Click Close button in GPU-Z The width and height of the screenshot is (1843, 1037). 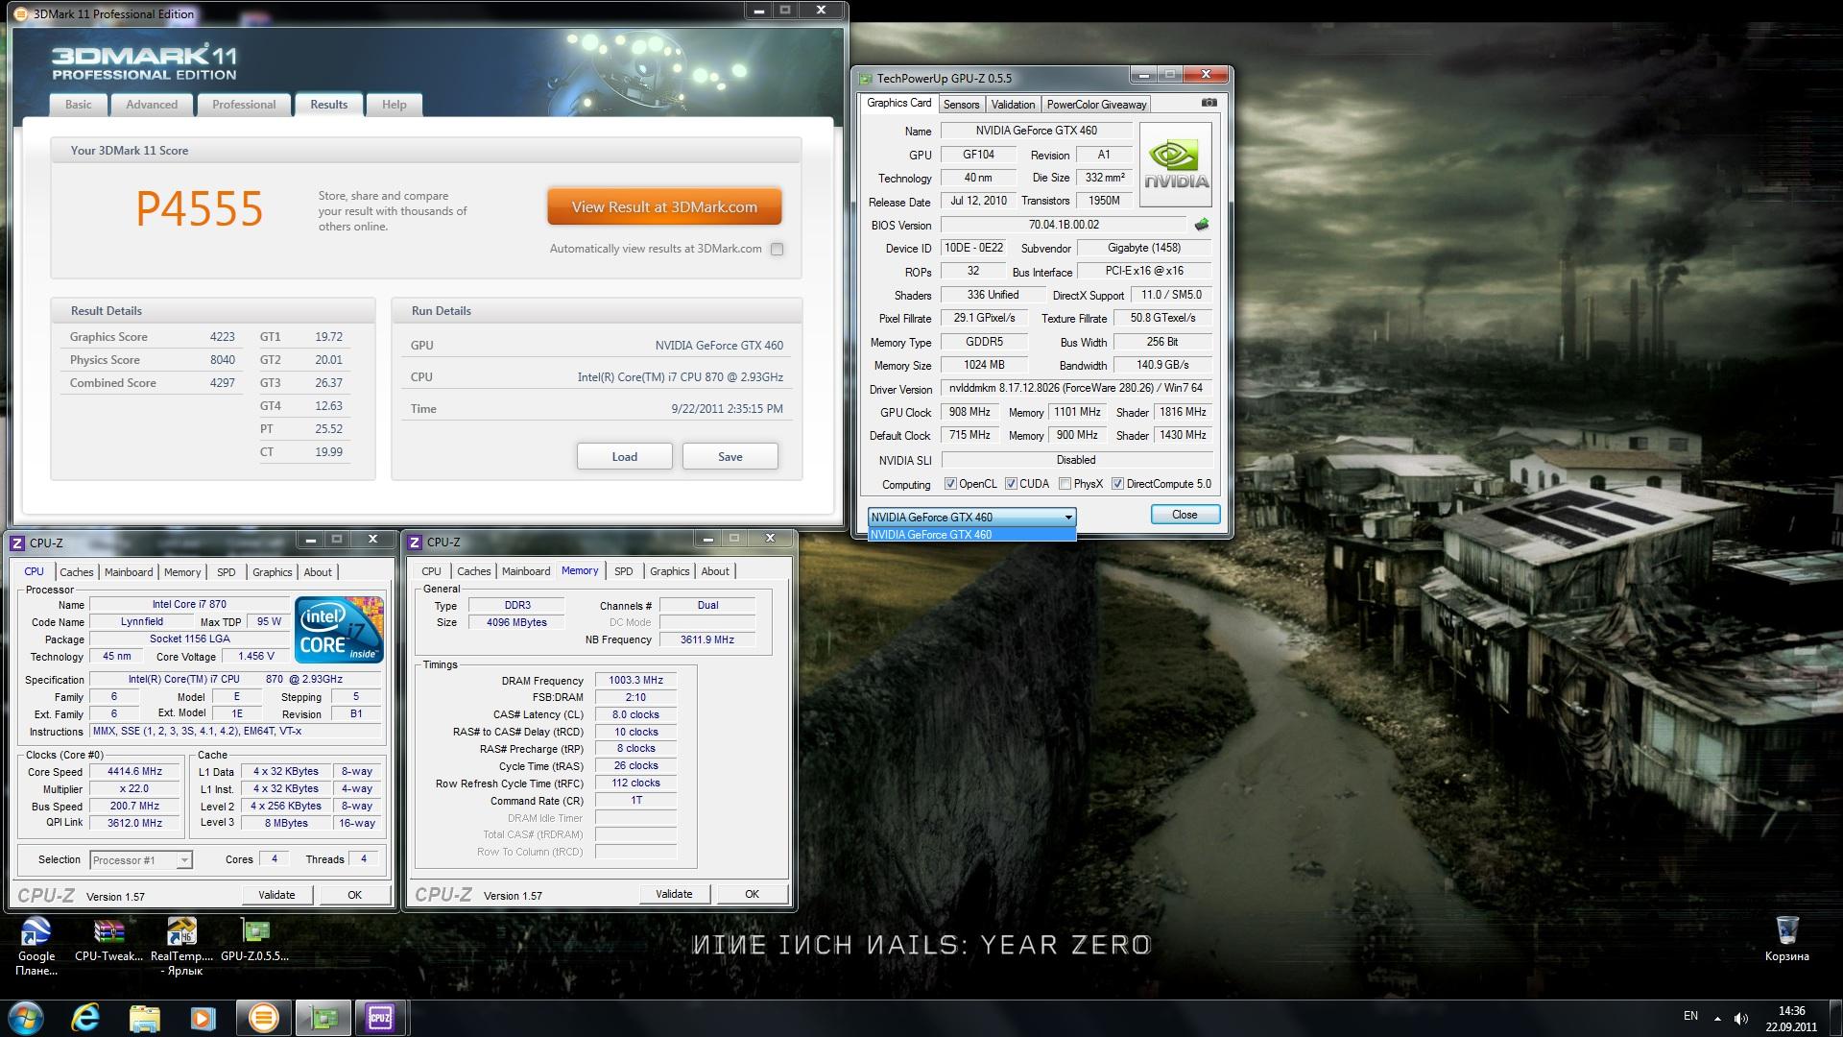pos(1185,515)
